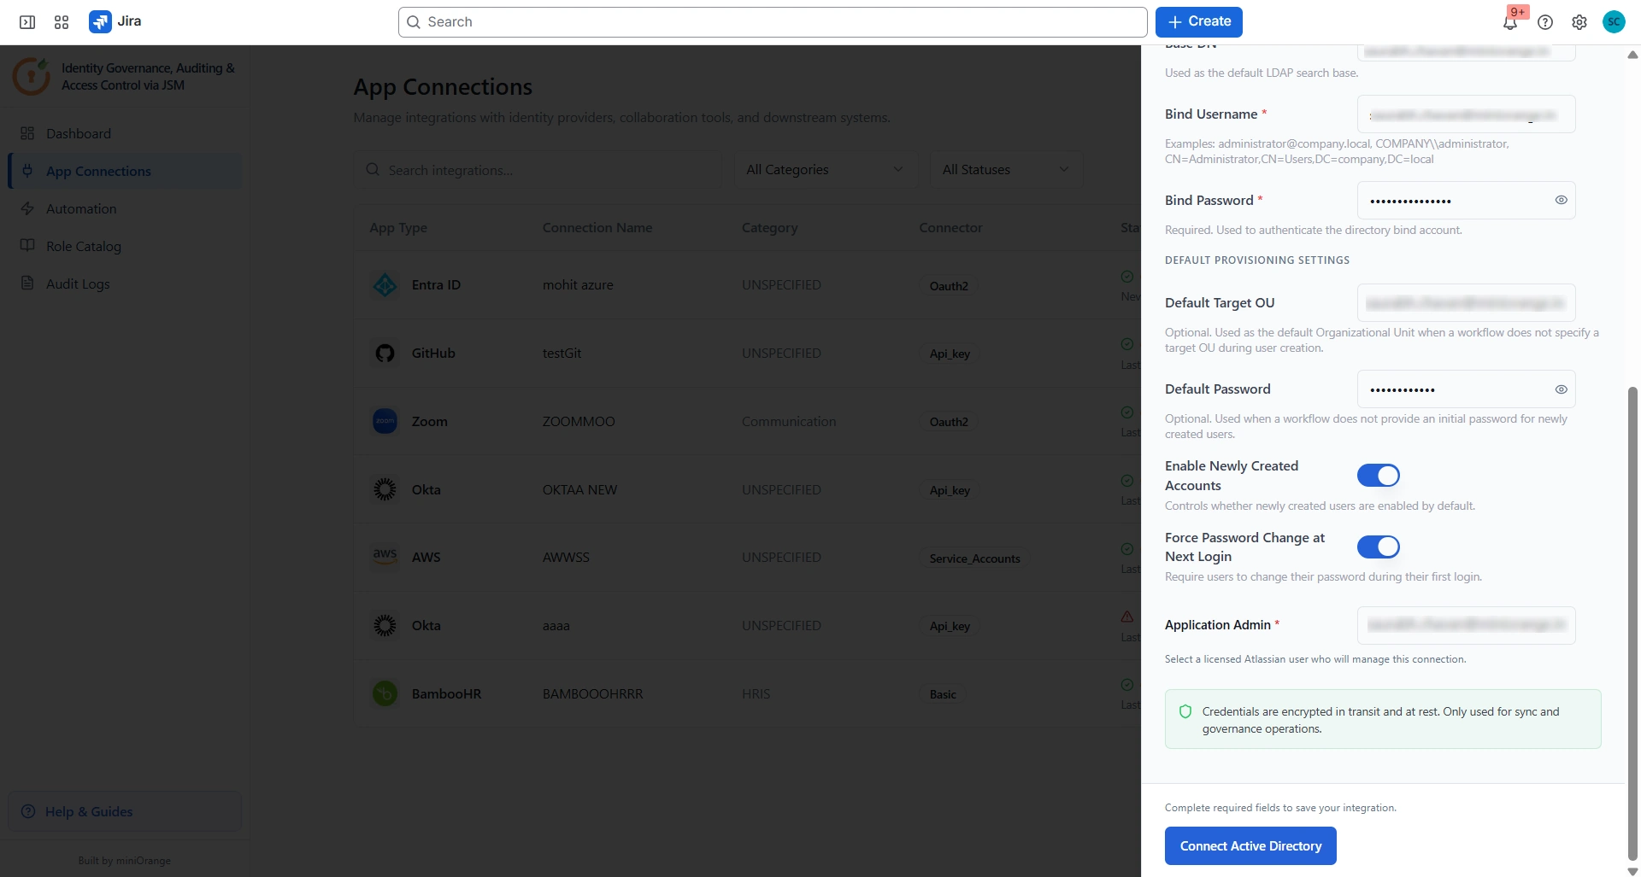The width and height of the screenshot is (1641, 877).
Task: Collapse the sidebar with the panel icon
Action: pyautogui.click(x=27, y=22)
